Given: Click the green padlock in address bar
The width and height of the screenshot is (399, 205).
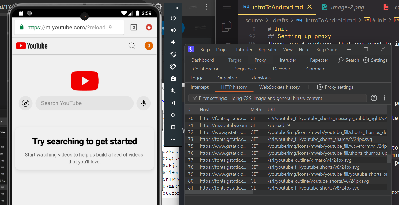Looking at the screenshot, I should click(22, 27).
